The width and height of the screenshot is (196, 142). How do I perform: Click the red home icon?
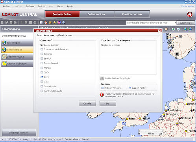point(190,15)
